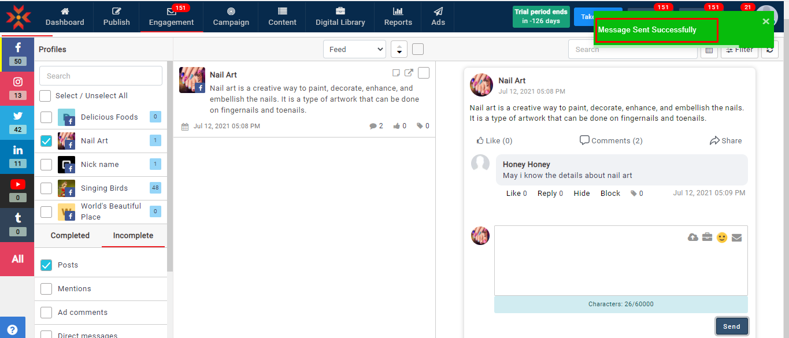Check the Delicious Foods profile checkbox
This screenshot has width=789, height=338.
pyautogui.click(x=46, y=117)
